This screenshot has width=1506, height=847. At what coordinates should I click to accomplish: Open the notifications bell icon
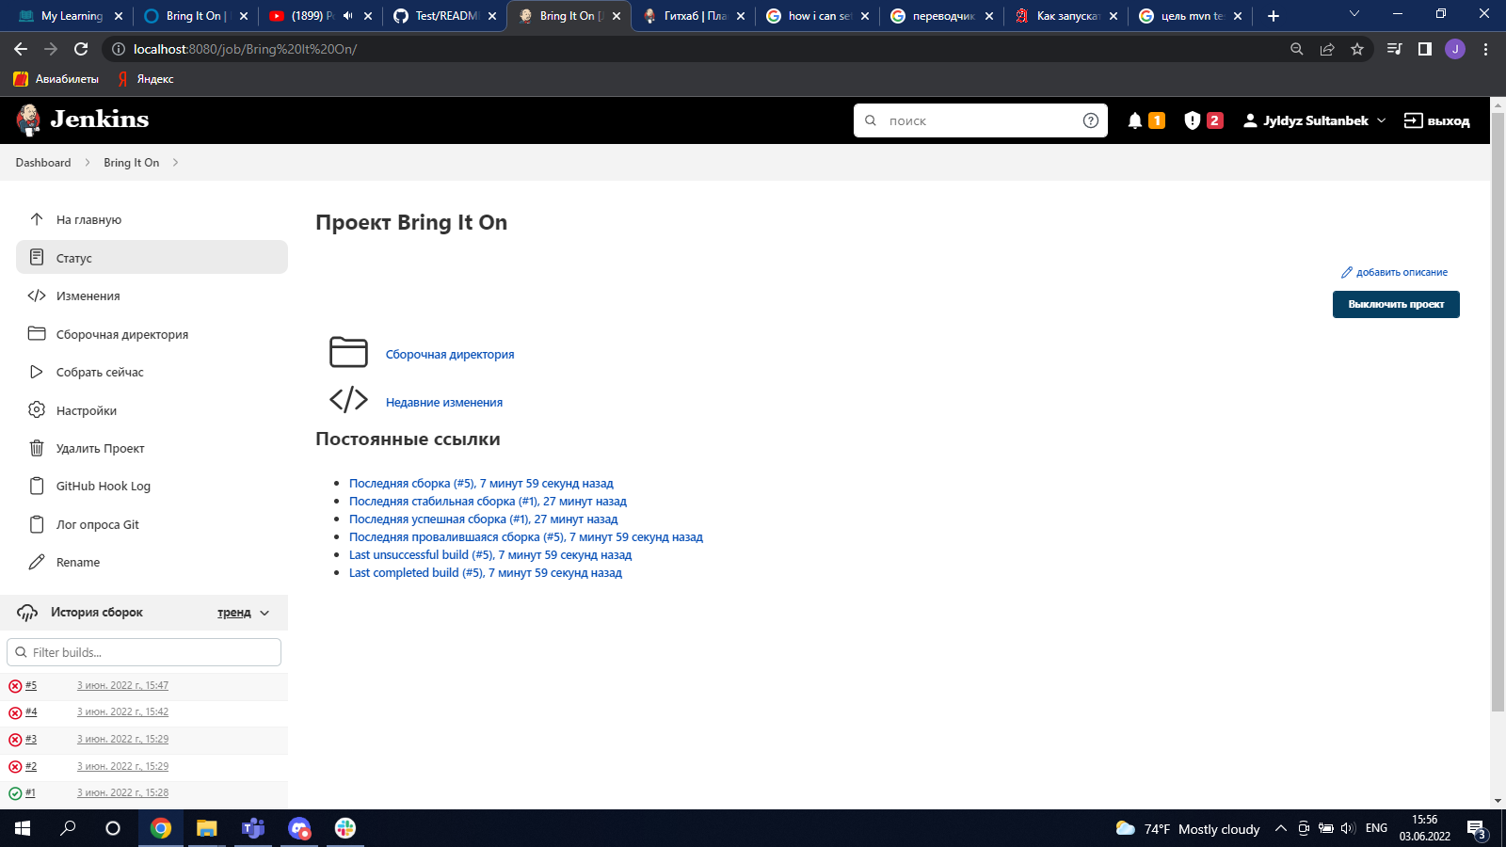(x=1135, y=120)
